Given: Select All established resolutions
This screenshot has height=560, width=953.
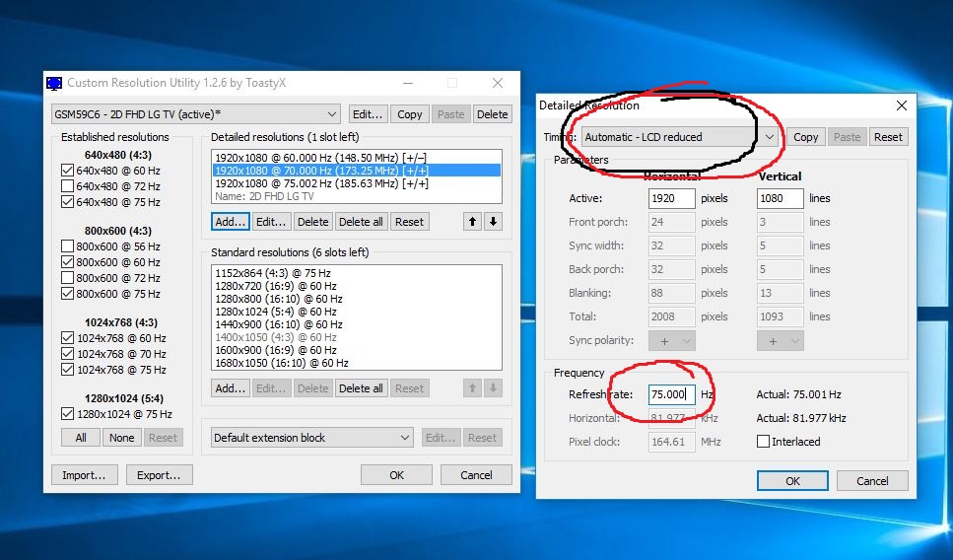Looking at the screenshot, I should click(x=81, y=438).
